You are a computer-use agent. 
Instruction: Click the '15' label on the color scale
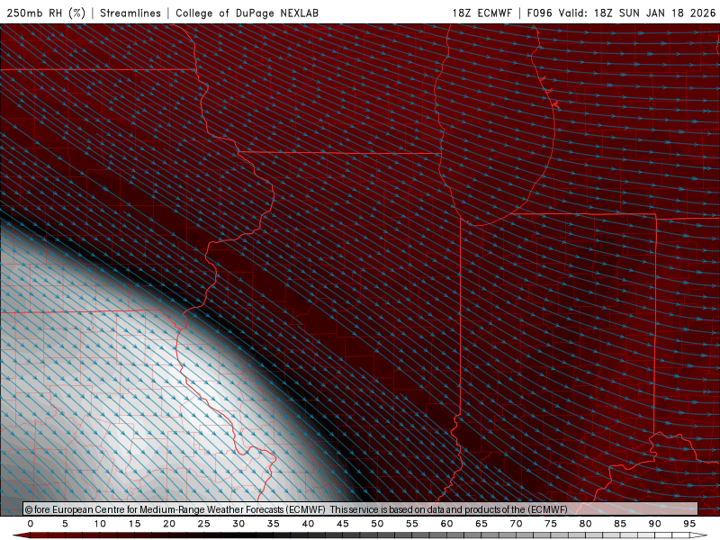coord(134,524)
